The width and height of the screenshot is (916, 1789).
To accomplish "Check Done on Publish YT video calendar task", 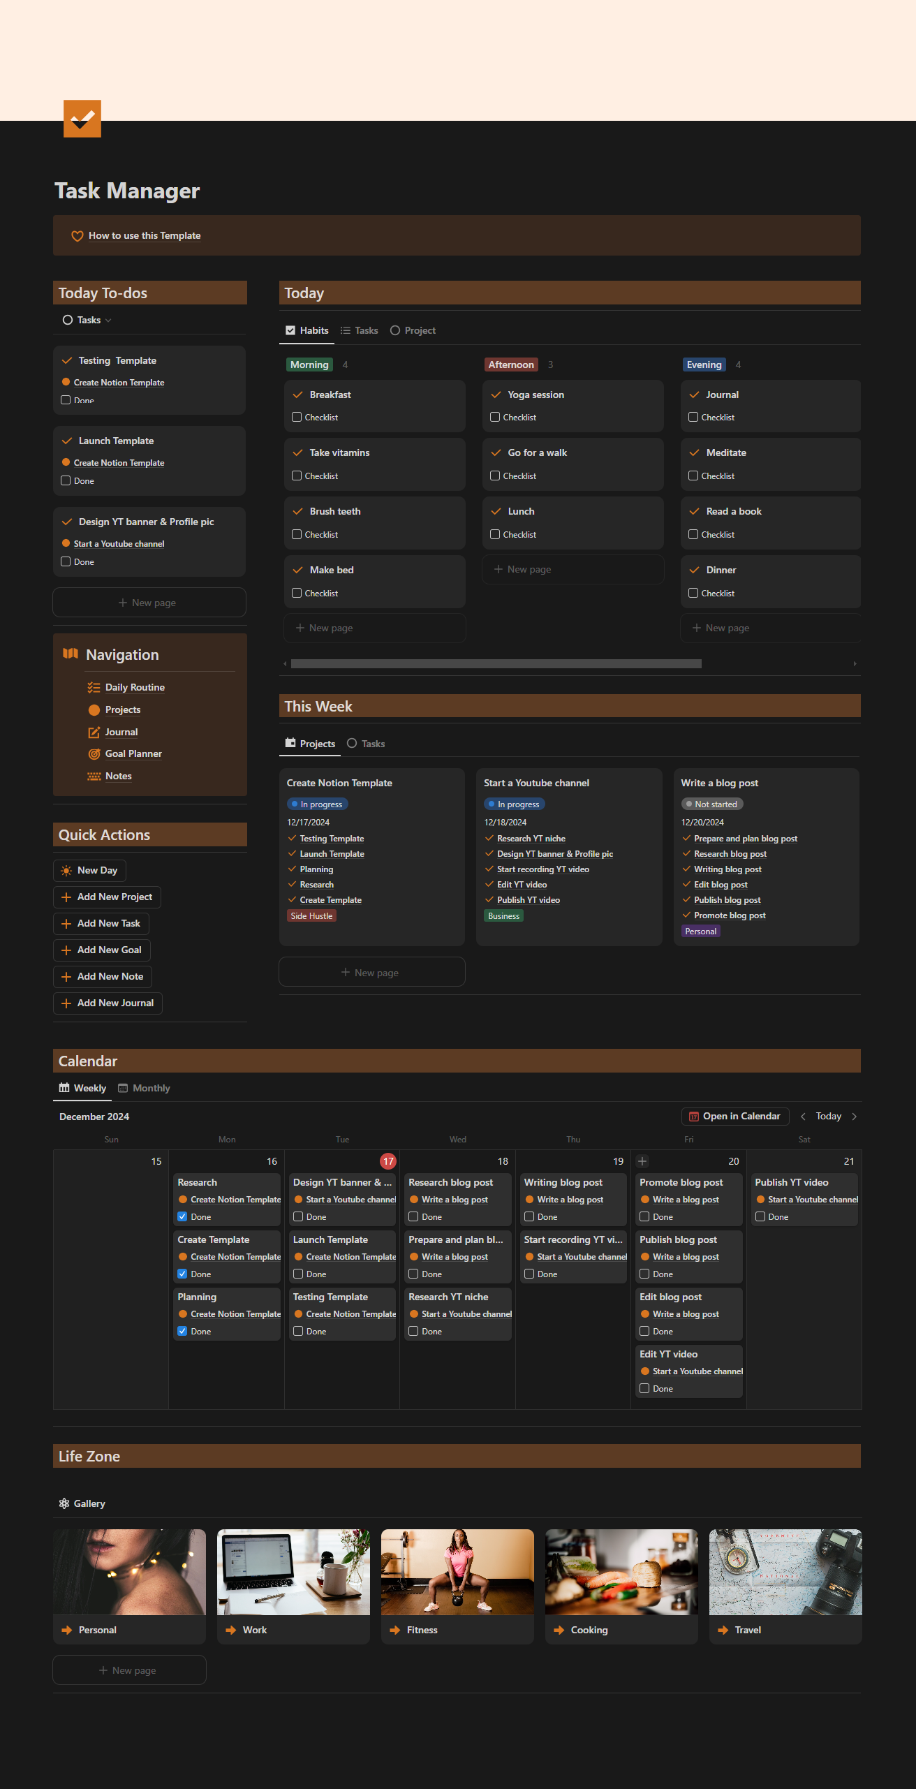I will coord(760,1216).
